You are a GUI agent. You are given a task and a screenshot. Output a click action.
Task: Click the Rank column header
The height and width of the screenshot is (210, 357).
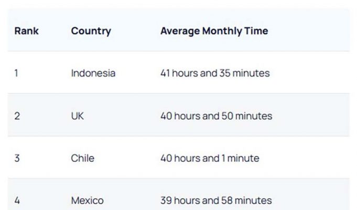pyautogui.click(x=26, y=31)
